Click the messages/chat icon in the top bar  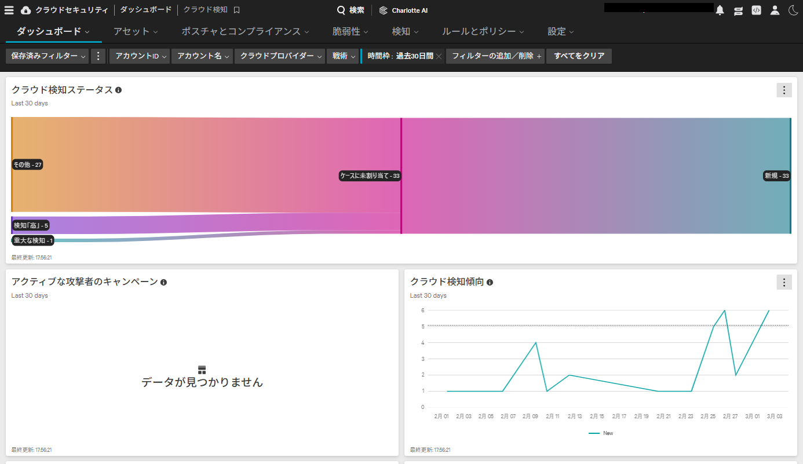coord(738,10)
